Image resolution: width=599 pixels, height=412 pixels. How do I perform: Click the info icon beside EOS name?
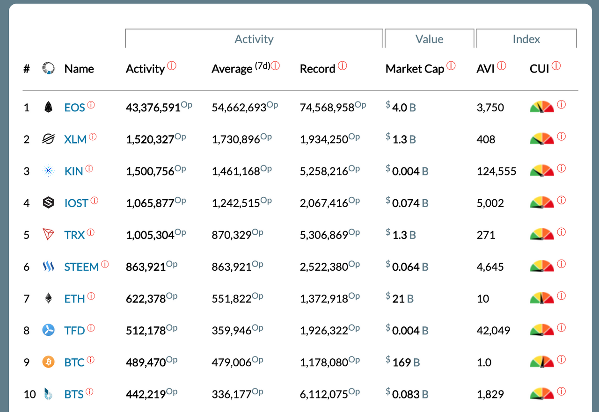pyautogui.click(x=91, y=105)
